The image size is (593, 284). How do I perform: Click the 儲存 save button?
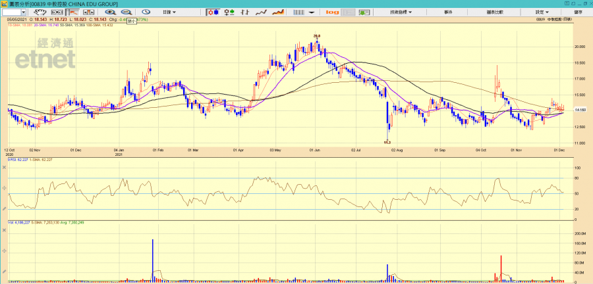(x=578, y=12)
